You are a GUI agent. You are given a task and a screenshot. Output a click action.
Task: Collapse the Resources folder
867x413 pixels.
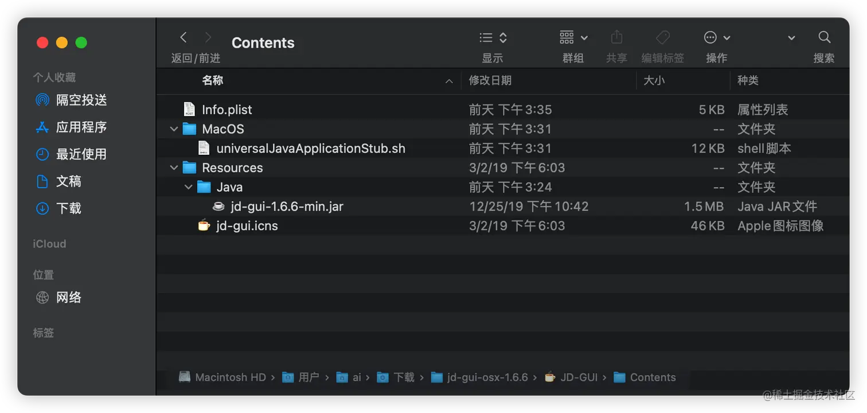click(x=174, y=168)
